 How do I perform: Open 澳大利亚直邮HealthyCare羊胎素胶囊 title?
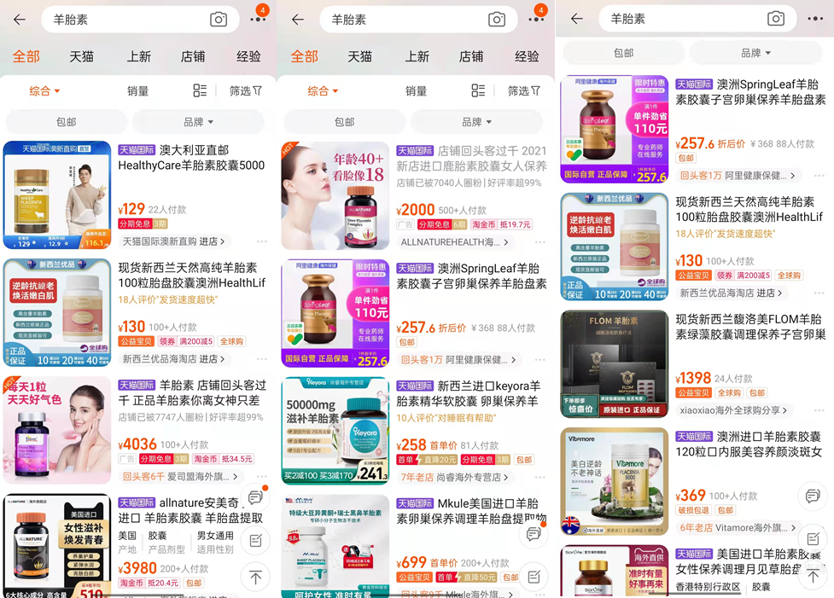[191, 158]
